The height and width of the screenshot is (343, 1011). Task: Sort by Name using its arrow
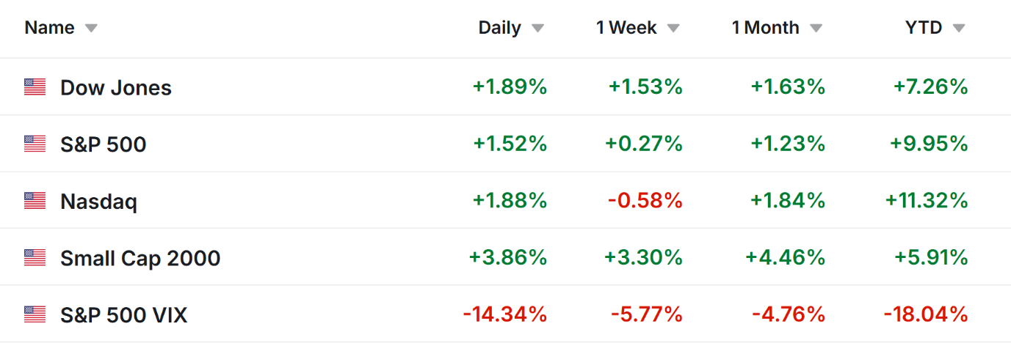tap(91, 29)
